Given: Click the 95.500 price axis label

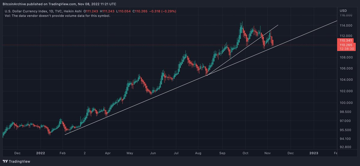Looking at the screenshot, I should [345, 130].
